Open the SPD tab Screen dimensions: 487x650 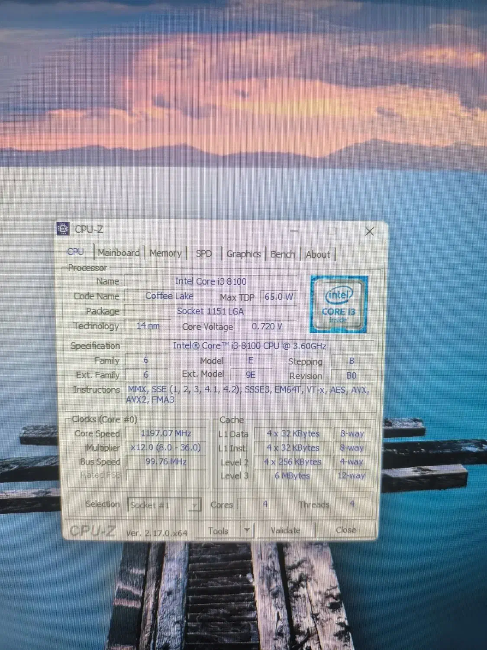point(204,253)
